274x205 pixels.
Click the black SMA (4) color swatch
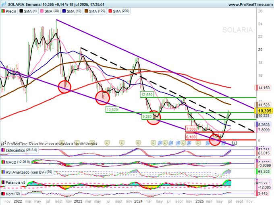coord(21,11)
